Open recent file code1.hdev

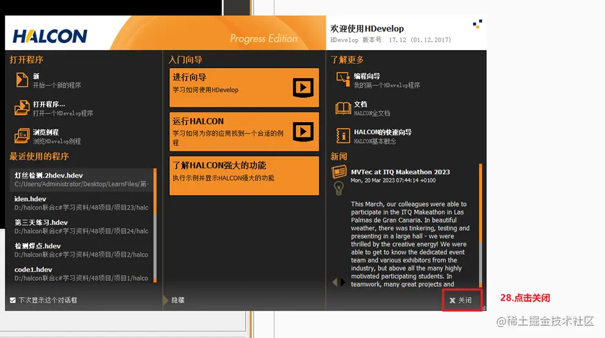click(x=82, y=274)
